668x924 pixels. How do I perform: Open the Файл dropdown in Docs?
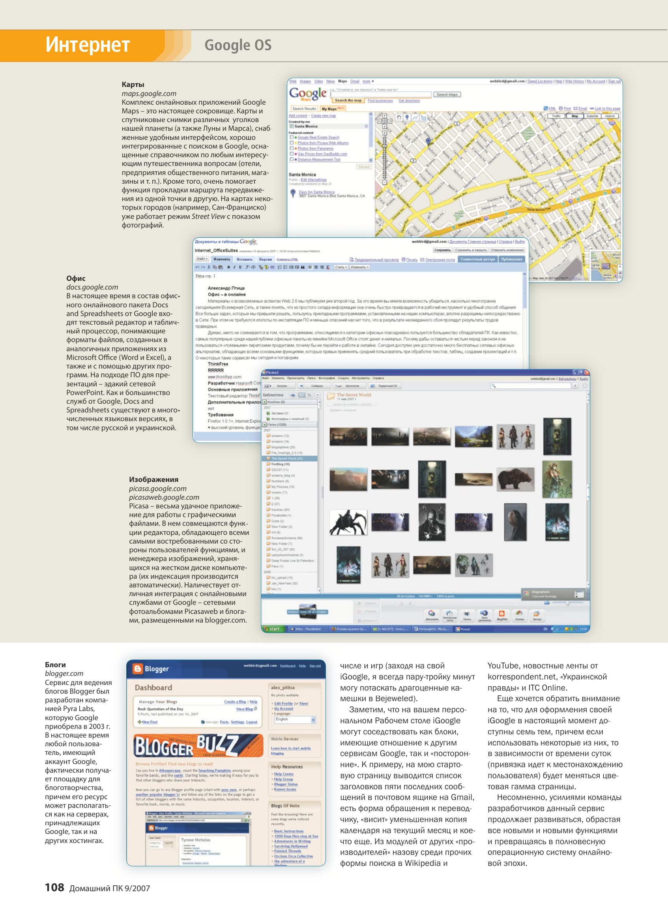[202, 259]
